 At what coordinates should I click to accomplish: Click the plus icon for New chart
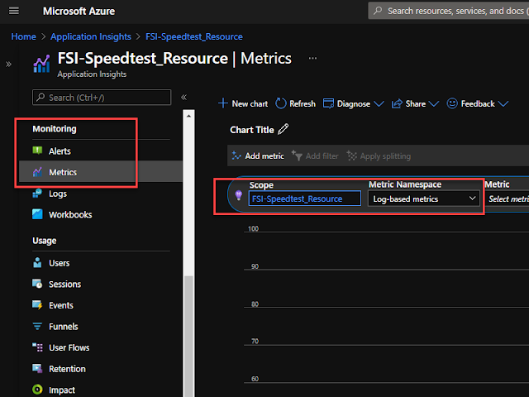(x=223, y=103)
